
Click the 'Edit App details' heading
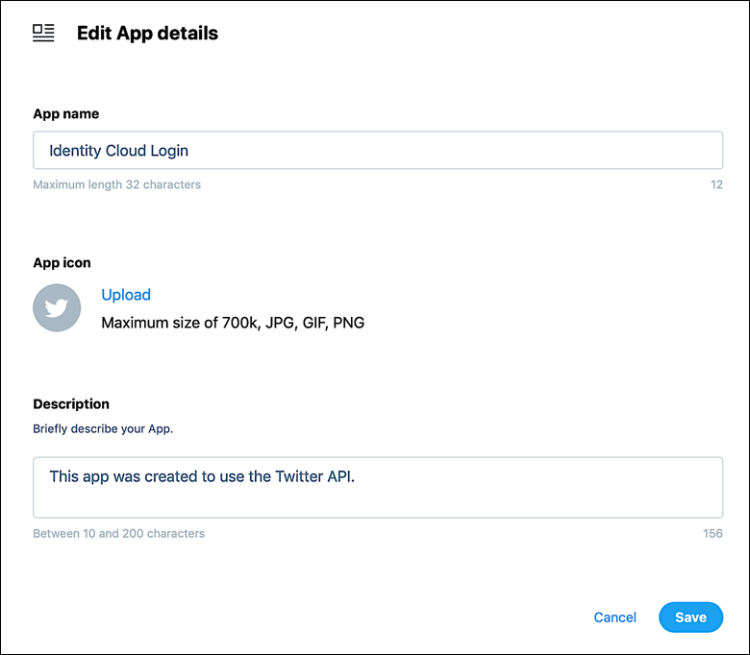(x=147, y=34)
